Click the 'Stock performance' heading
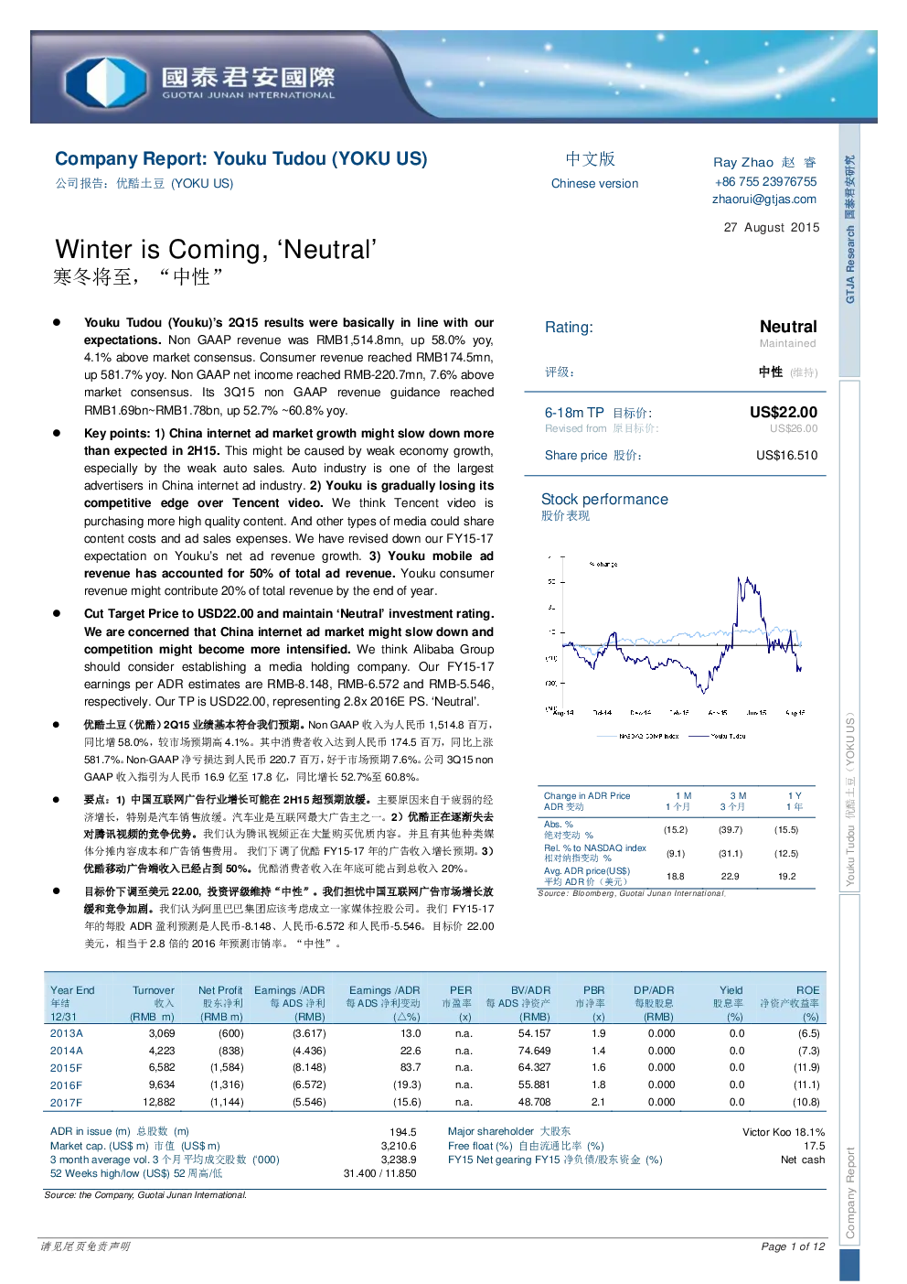The image size is (907, 1284). point(604,499)
